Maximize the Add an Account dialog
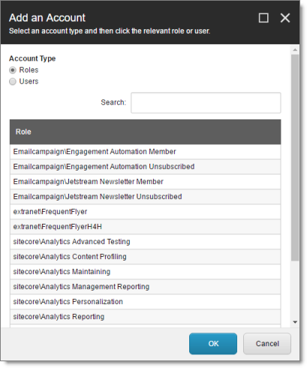 click(x=263, y=18)
